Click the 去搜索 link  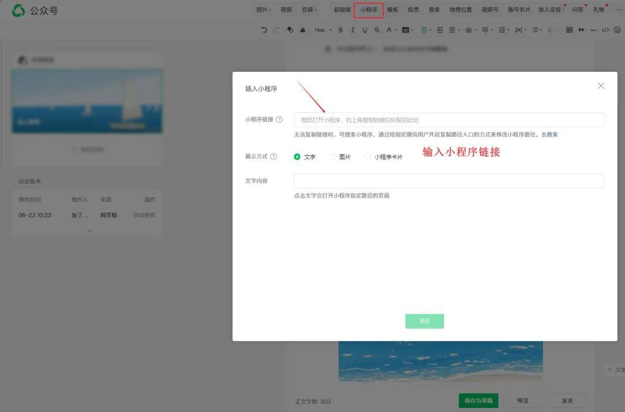coord(549,134)
